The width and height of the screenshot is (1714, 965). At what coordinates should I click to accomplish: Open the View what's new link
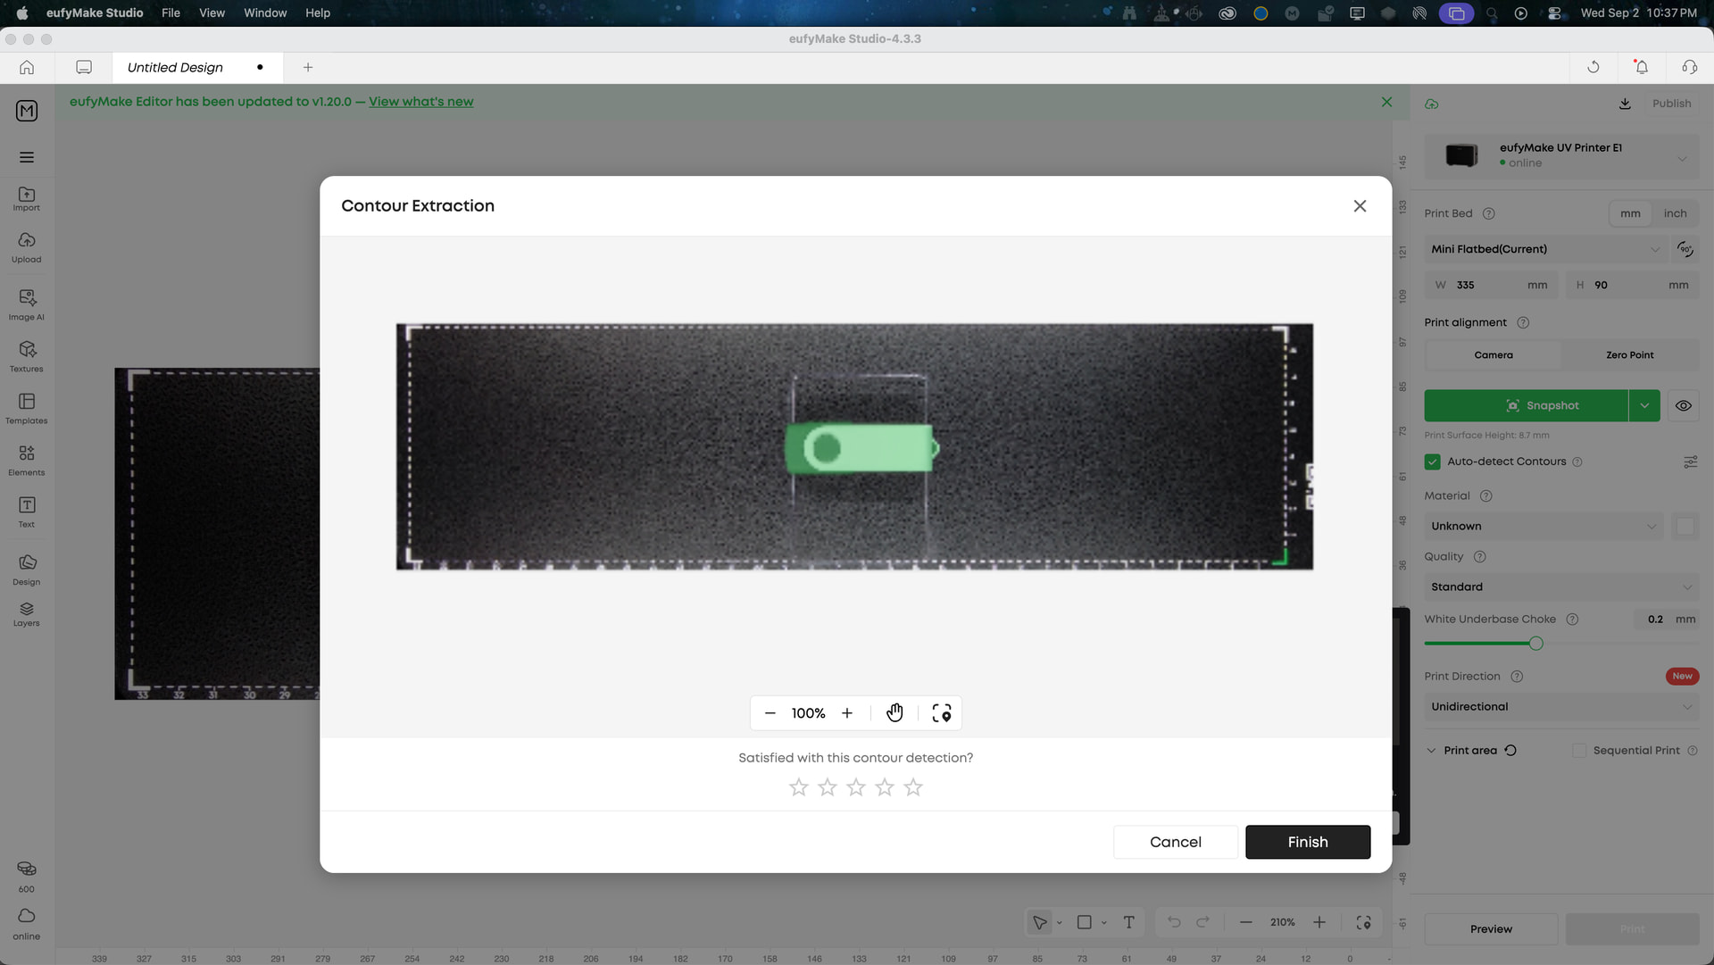tap(421, 102)
